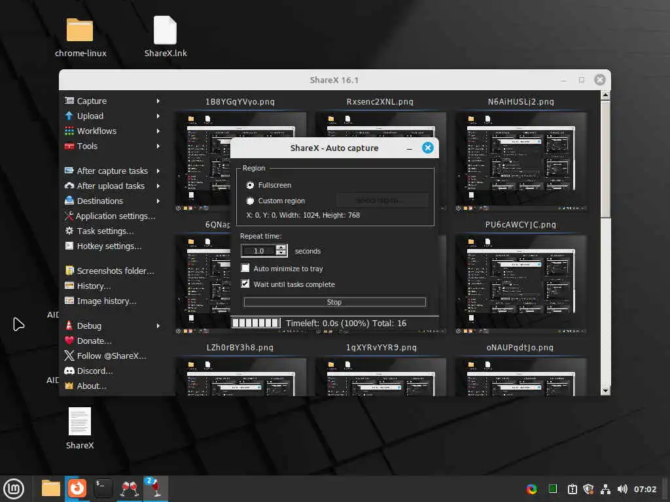Screen dimensions: 670x502
Task: Expand the Workflows submenu arrow
Action: pyautogui.click(x=158, y=131)
